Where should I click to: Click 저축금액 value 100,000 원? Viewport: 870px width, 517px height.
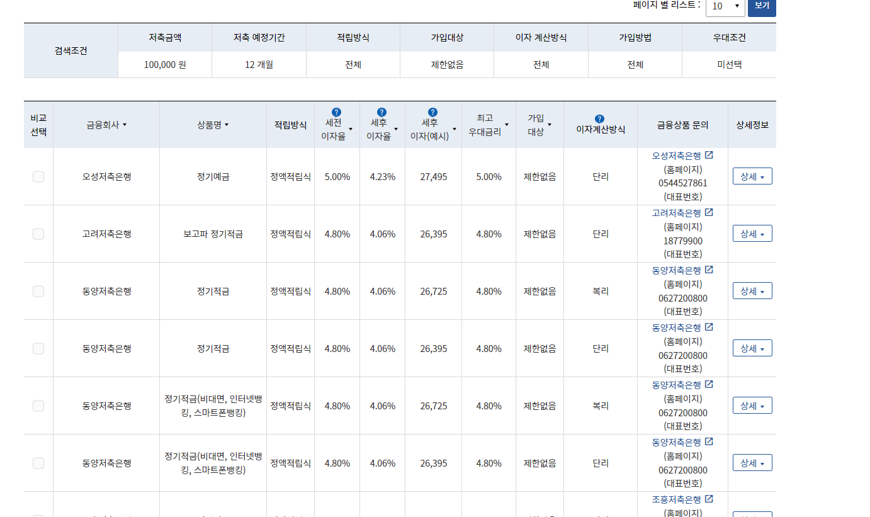click(165, 65)
